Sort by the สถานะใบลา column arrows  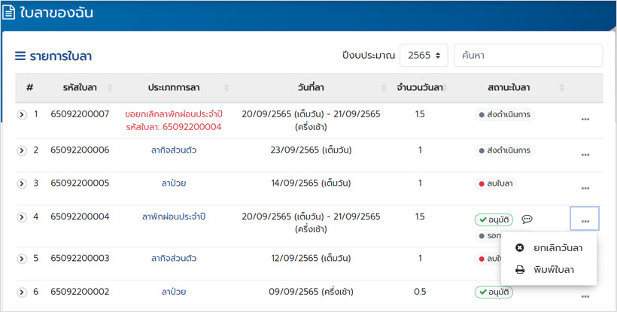561,88
